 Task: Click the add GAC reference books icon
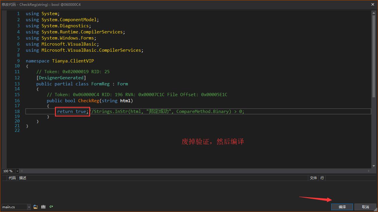coord(43,207)
